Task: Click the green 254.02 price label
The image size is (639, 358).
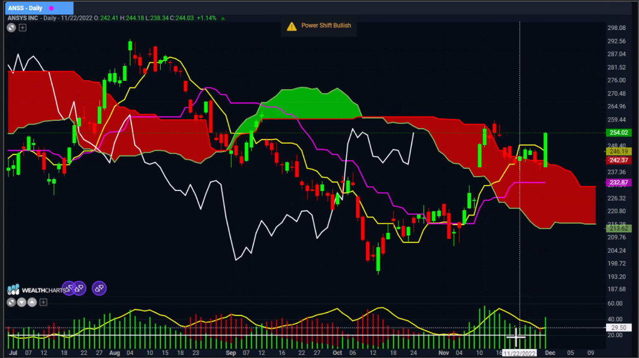Action: coord(619,133)
